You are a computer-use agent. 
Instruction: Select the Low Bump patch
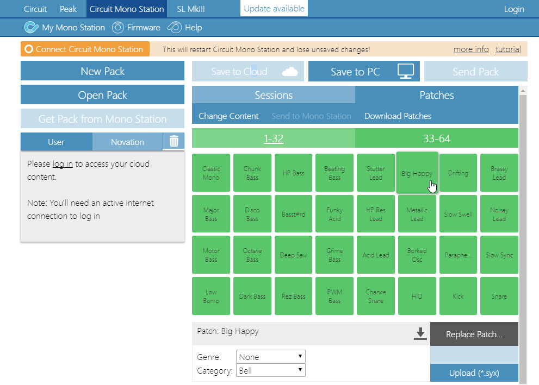point(211,296)
